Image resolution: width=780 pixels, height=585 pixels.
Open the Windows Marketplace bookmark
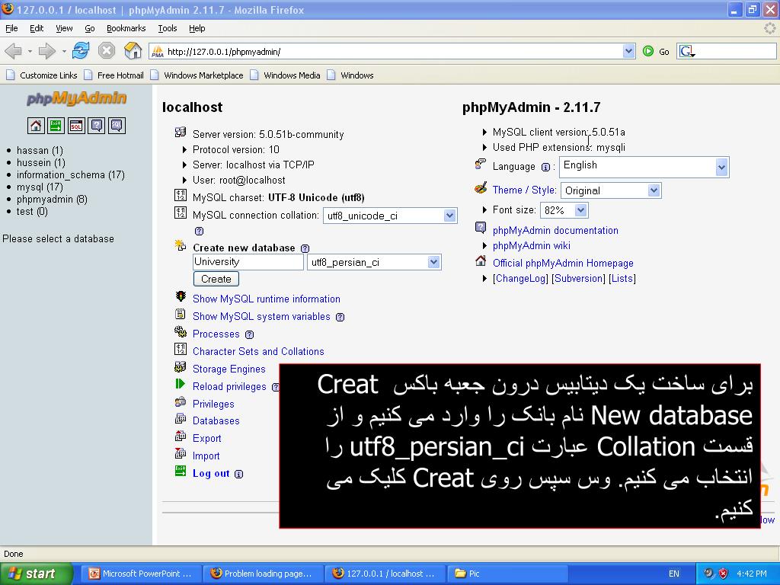click(x=197, y=75)
